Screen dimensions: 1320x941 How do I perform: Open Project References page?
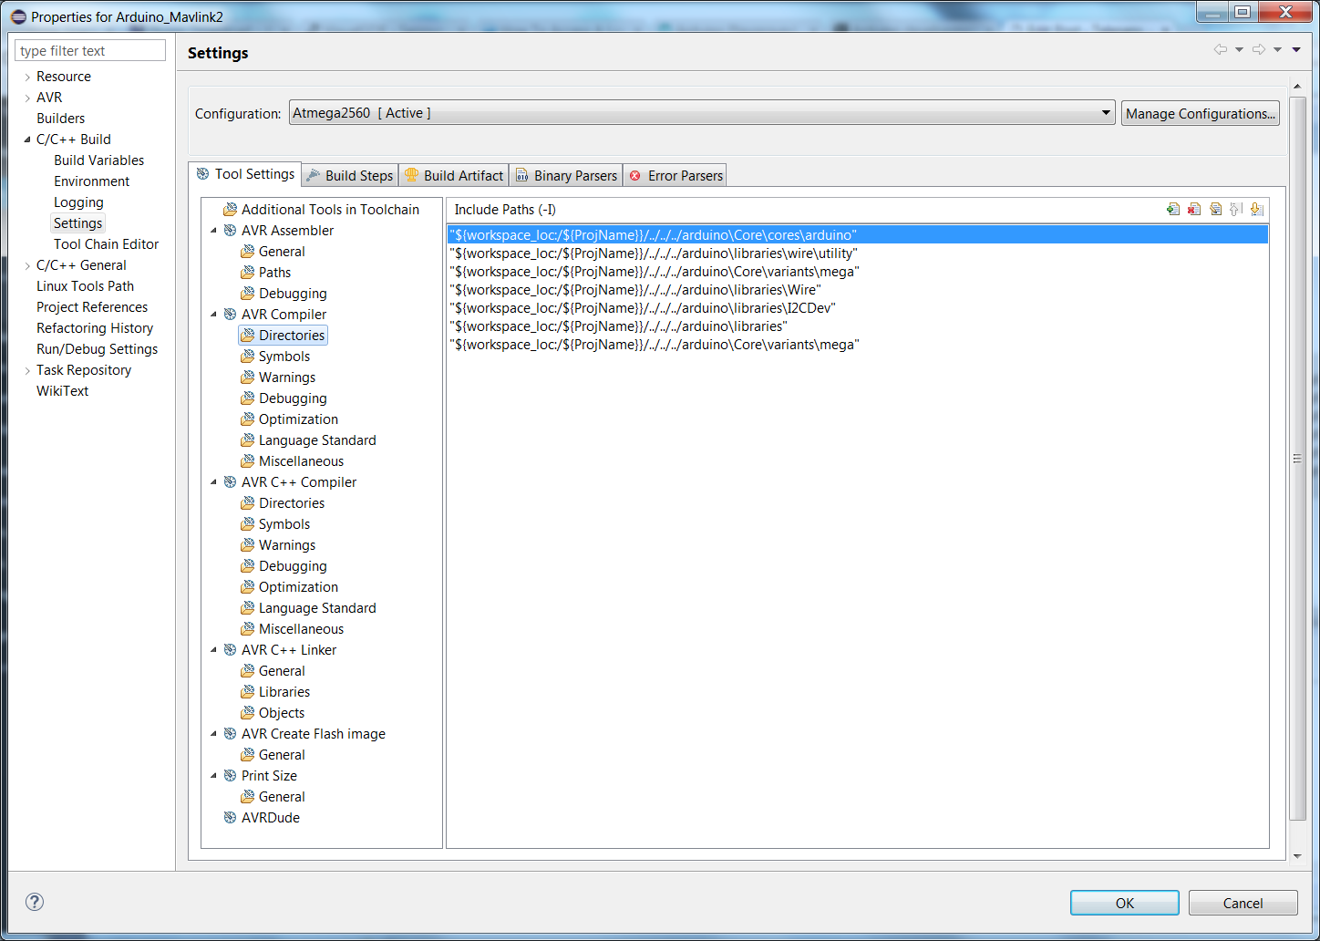tap(92, 307)
